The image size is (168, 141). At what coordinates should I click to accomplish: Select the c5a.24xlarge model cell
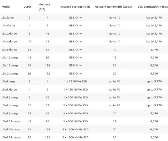(10, 73)
